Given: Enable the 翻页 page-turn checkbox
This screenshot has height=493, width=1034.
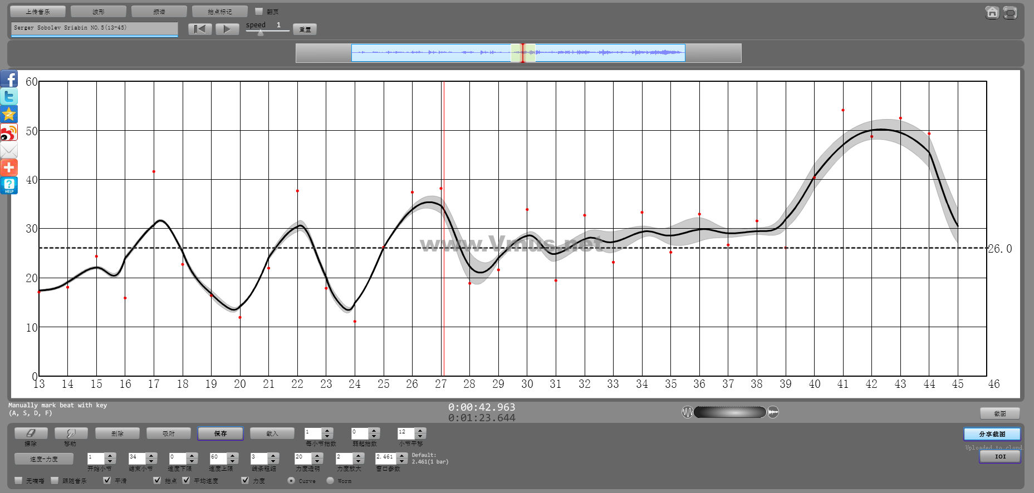Looking at the screenshot, I should [x=259, y=11].
